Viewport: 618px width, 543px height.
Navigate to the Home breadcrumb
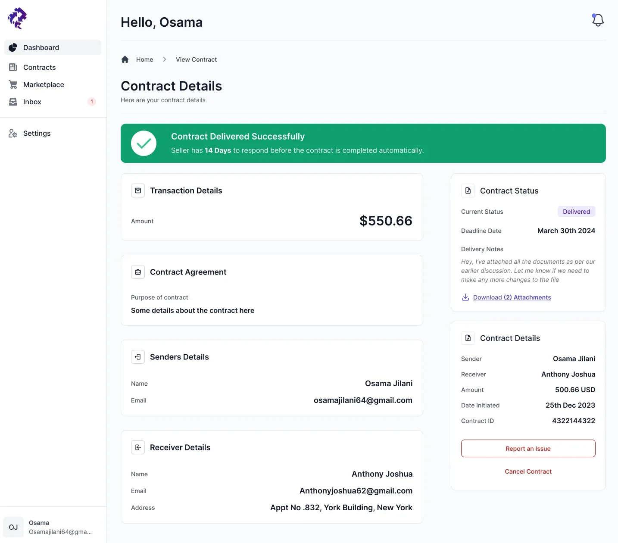(144, 59)
